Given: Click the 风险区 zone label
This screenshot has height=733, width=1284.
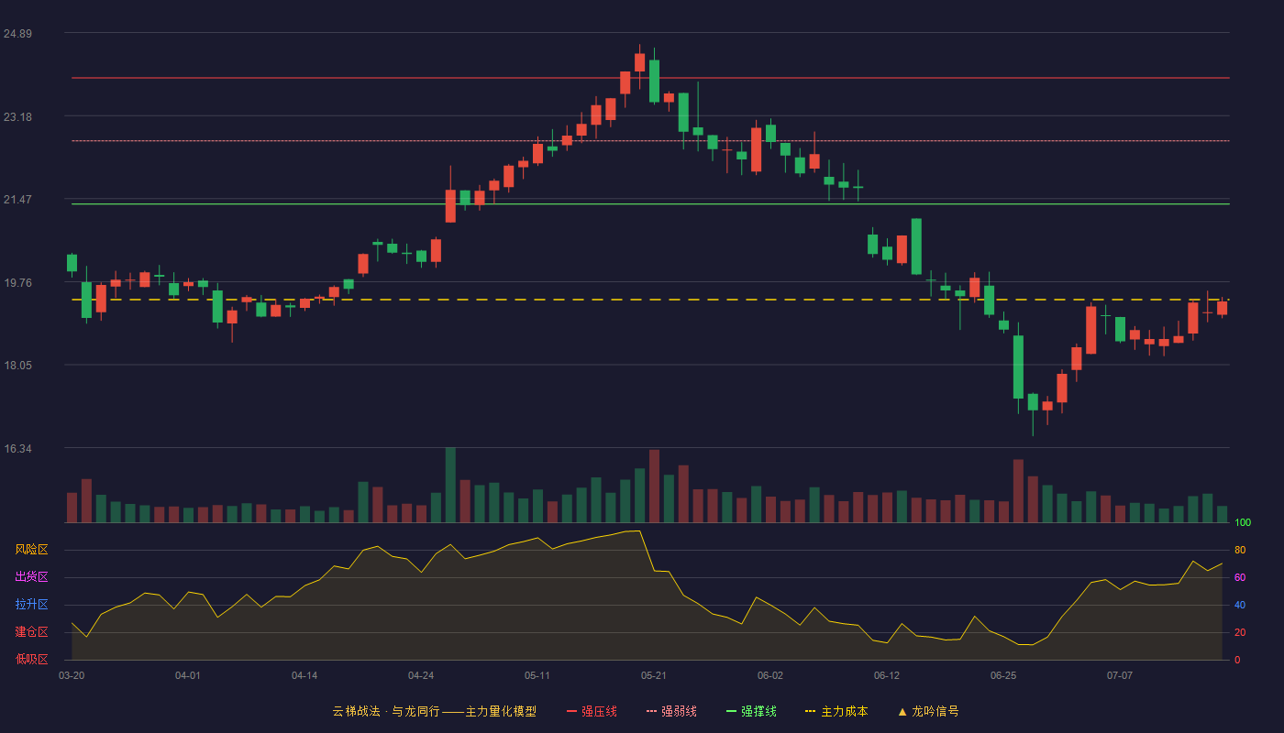Looking at the screenshot, I should 31,550.
